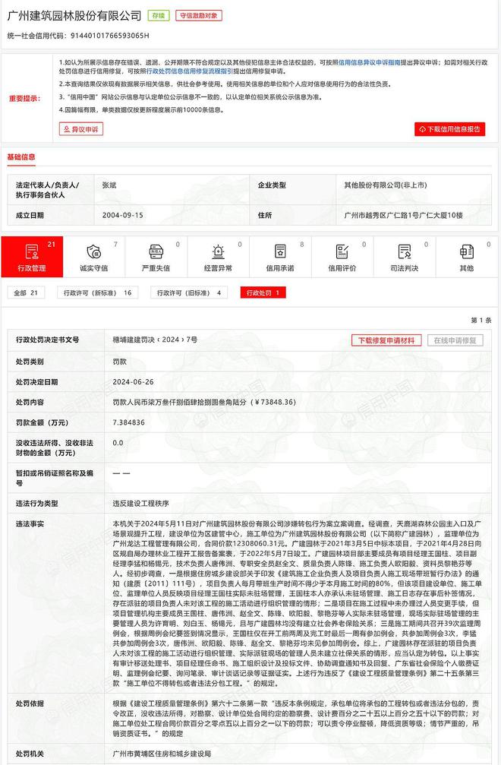This screenshot has width=501, height=765.
Task: Click the company name 广州建筑园林股份有限公司
Action: (x=74, y=16)
